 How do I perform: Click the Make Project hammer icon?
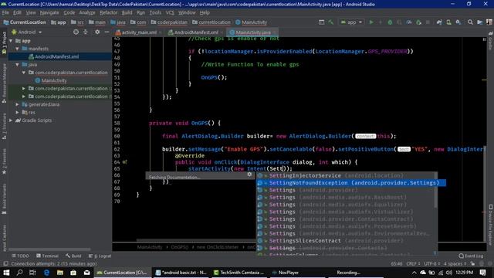(331, 22)
